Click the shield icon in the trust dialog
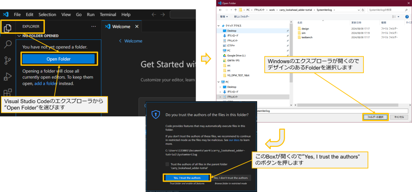Image resolution: width=412 pixels, height=192 pixels. (156, 115)
